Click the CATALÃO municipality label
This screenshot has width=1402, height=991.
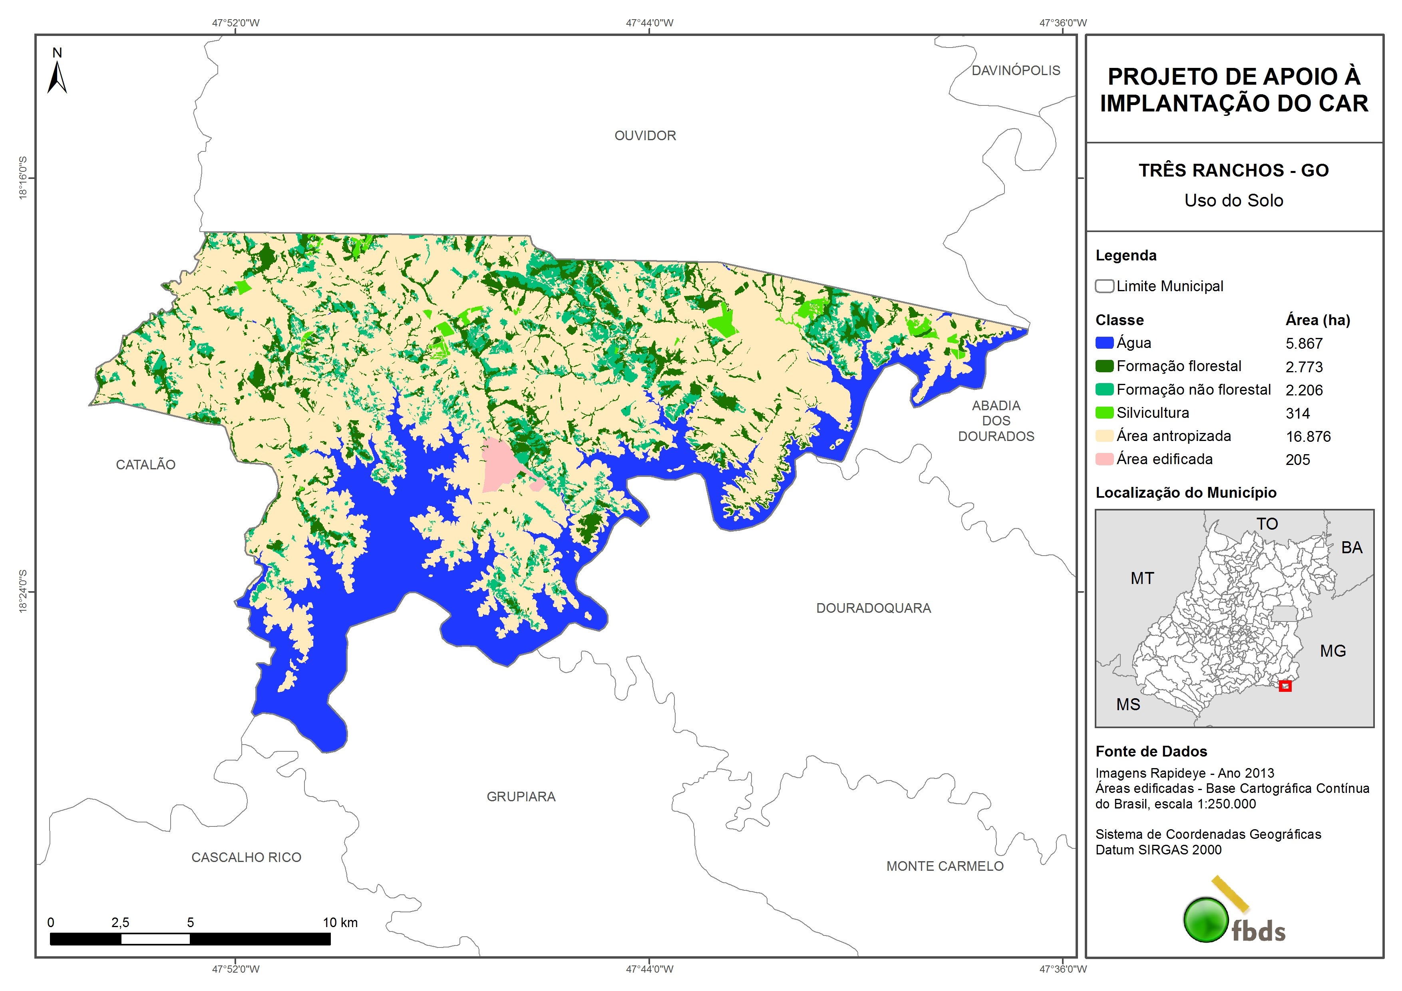(145, 465)
